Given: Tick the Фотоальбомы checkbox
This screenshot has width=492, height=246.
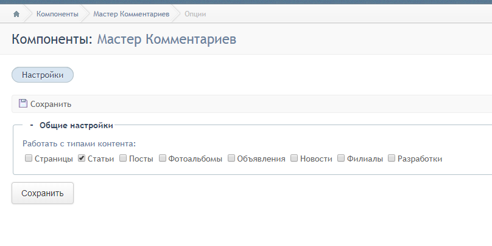Looking at the screenshot, I should point(162,158).
